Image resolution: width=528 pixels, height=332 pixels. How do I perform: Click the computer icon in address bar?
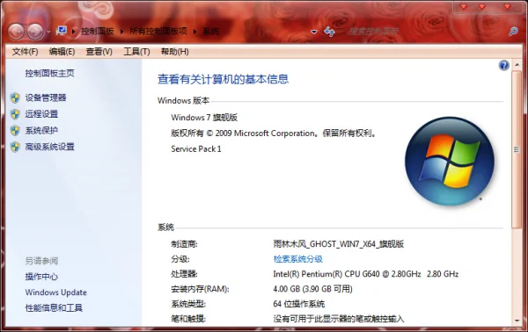tap(62, 31)
